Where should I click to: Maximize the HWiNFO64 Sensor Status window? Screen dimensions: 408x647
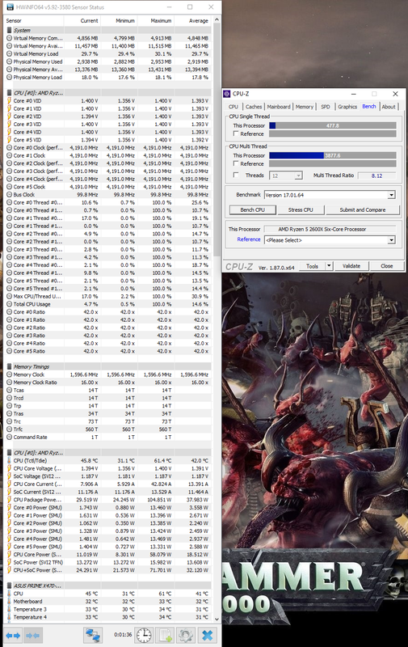click(190, 7)
